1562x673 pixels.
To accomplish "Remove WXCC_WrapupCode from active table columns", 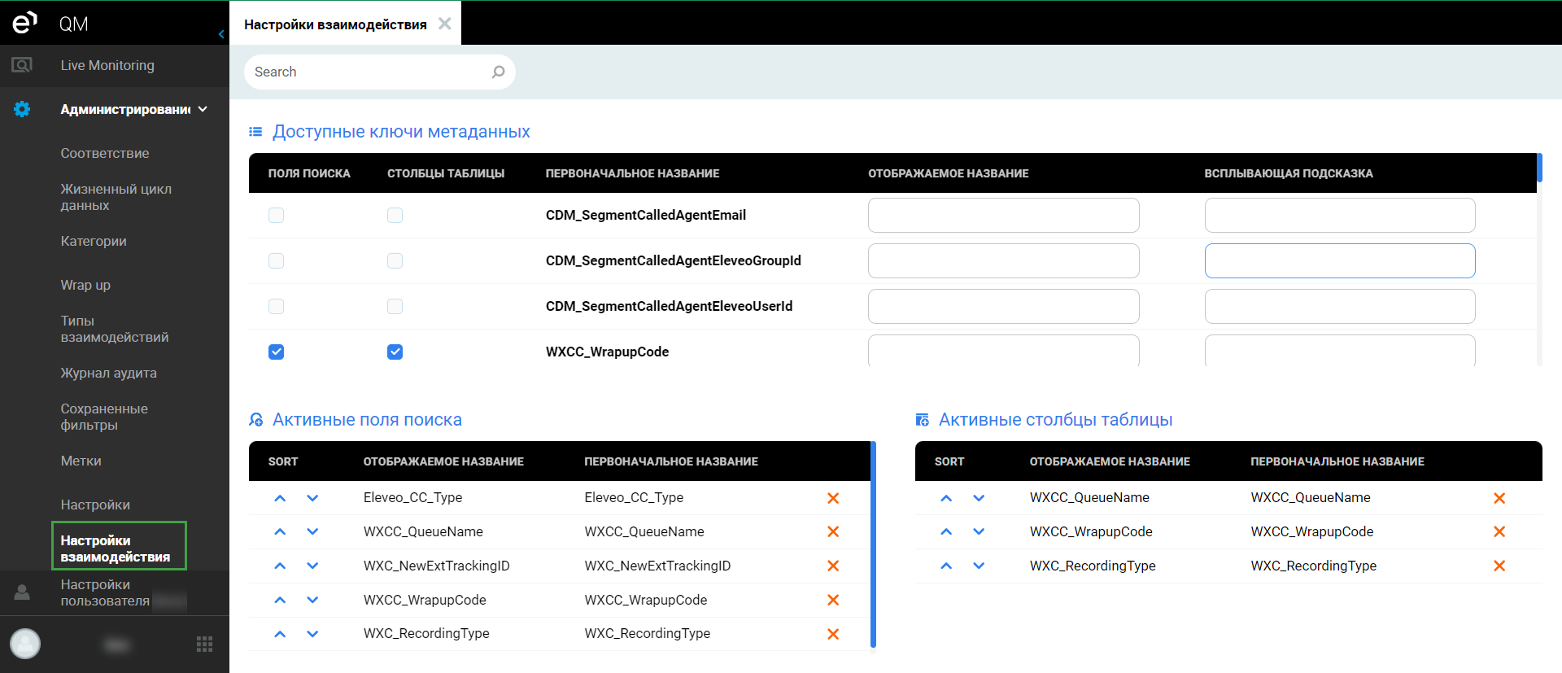I will 1499,531.
